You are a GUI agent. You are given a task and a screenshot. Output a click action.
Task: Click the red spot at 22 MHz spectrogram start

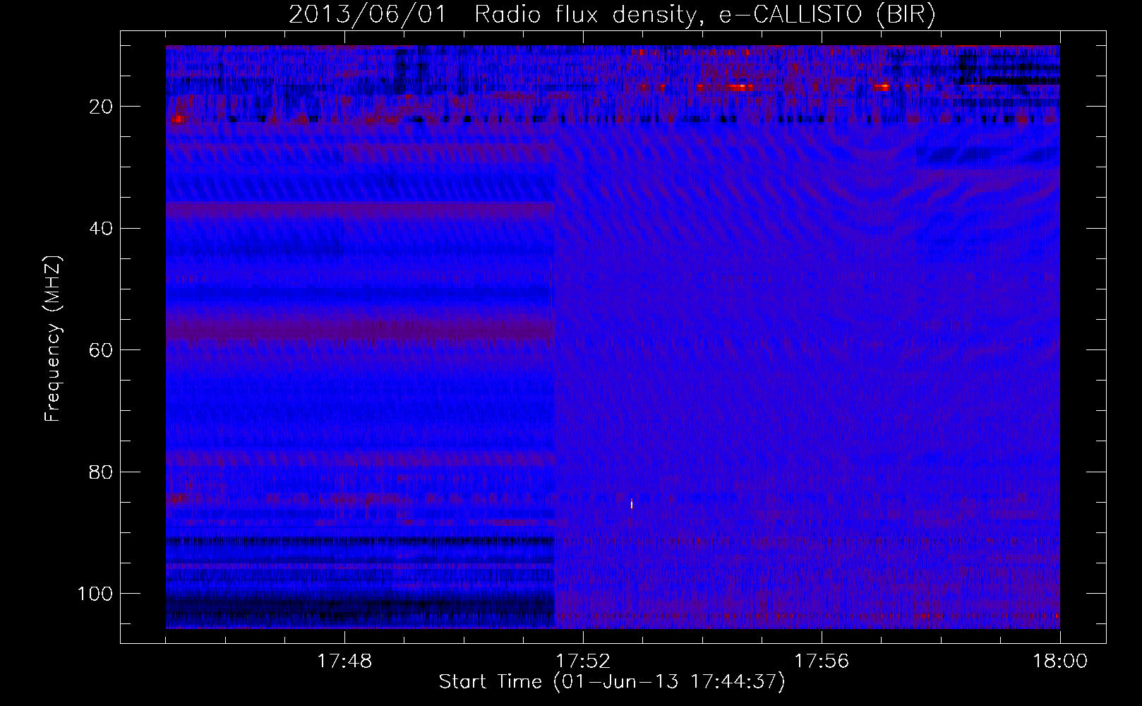[177, 119]
